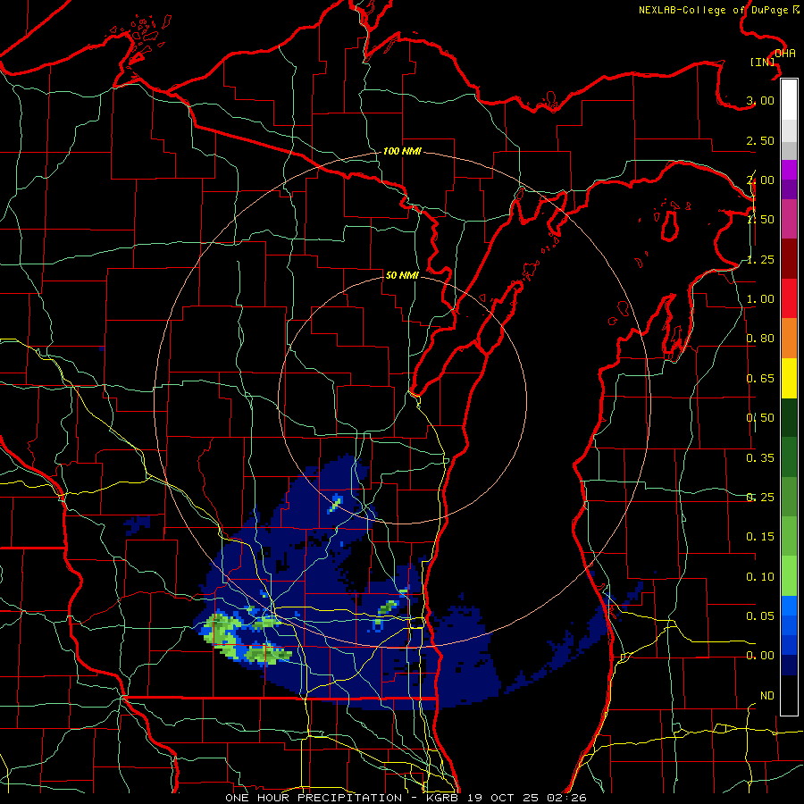Viewport: 804px width, 804px height.
Task: Click the 0.00 legend value
Action: tap(760, 656)
